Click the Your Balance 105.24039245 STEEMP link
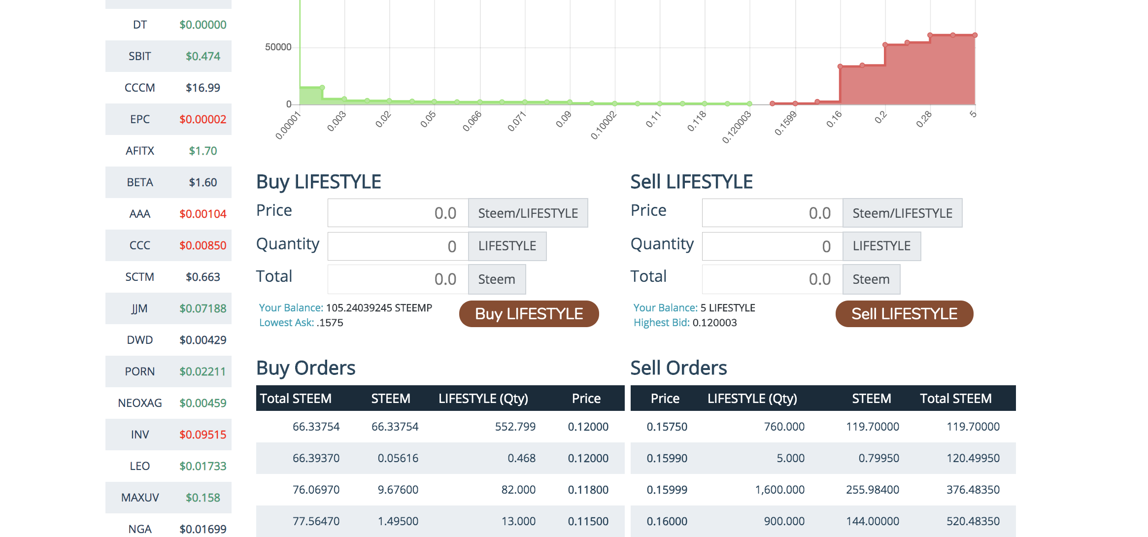 (345, 308)
